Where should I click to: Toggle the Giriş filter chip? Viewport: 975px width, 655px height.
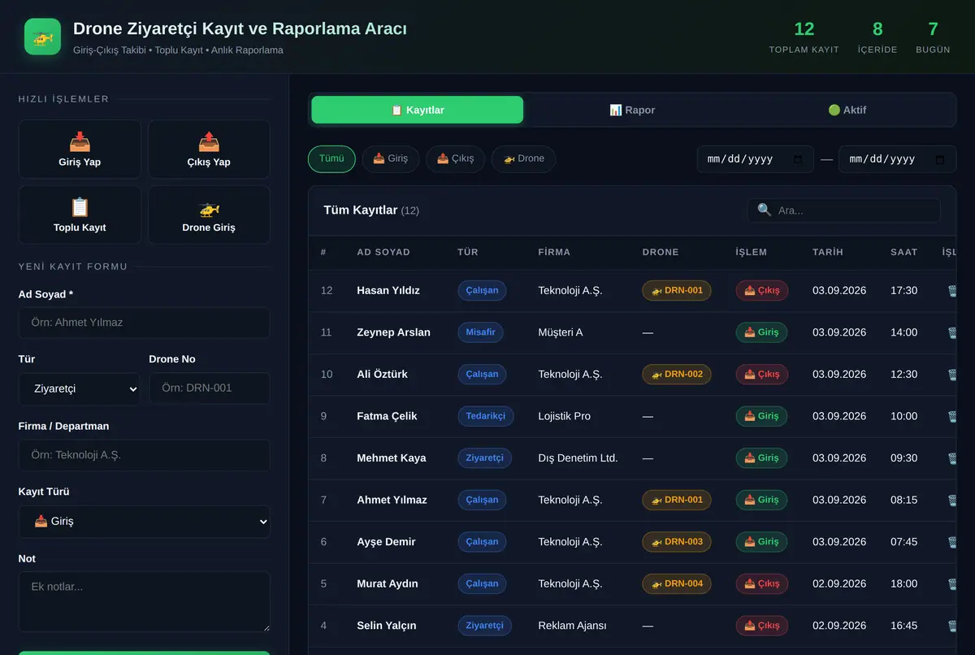[391, 158]
